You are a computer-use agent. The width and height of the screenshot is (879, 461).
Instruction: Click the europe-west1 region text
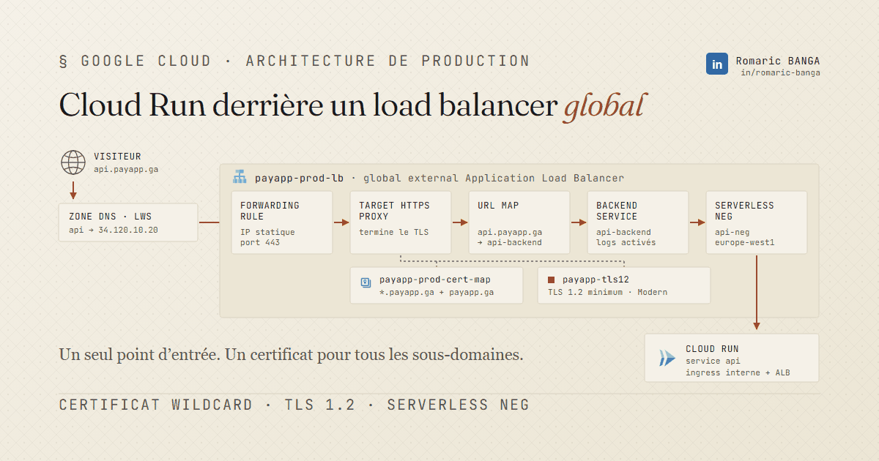click(x=744, y=242)
